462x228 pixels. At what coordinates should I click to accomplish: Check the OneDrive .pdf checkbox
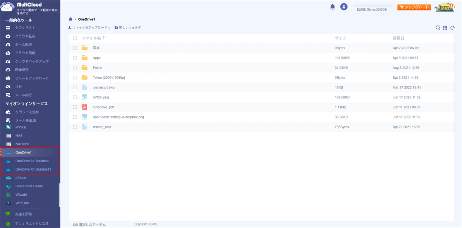(75, 107)
